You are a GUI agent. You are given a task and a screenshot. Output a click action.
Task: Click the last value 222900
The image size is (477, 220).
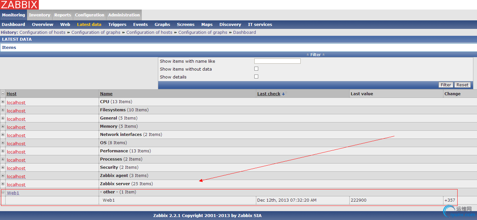[359, 200]
